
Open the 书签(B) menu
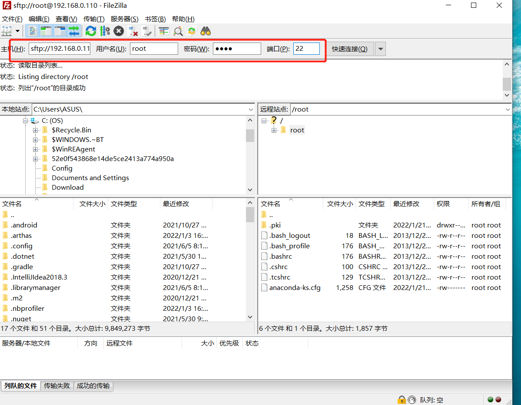(155, 19)
